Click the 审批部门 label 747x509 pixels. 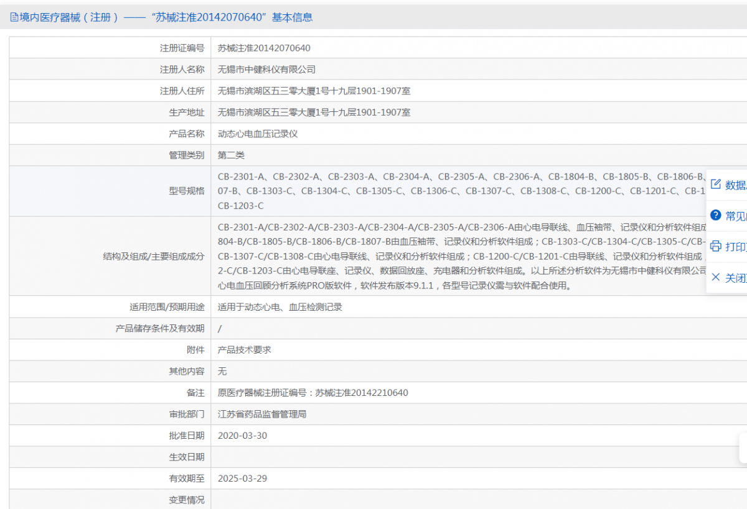click(187, 414)
